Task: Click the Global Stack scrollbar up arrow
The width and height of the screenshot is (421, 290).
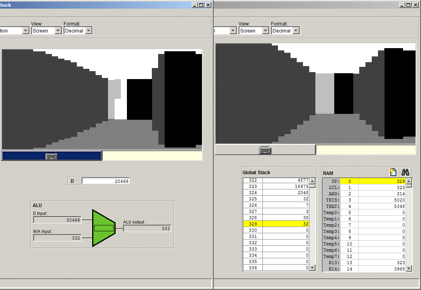Action: point(312,181)
